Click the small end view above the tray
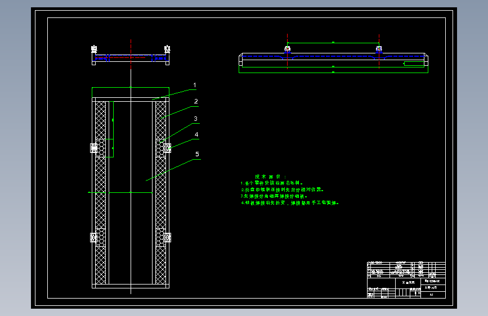 pyautogui.click(x=131, y=55)
